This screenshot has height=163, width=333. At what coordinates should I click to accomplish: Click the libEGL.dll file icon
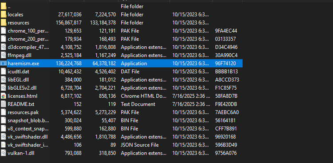[4, 80]
